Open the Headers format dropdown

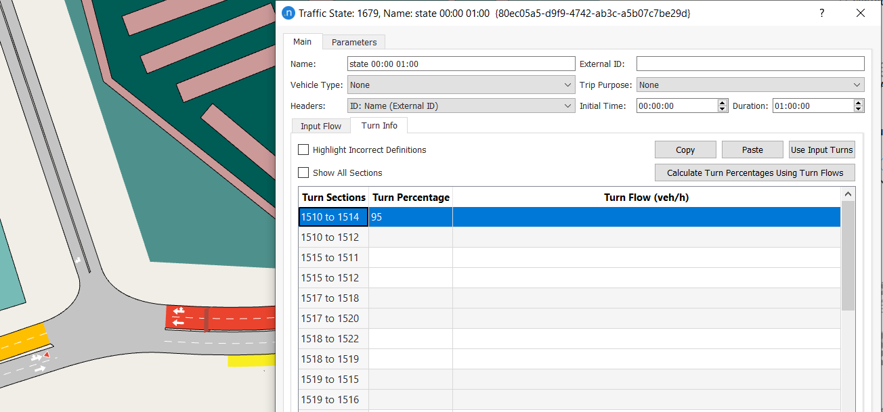point(460,106)
